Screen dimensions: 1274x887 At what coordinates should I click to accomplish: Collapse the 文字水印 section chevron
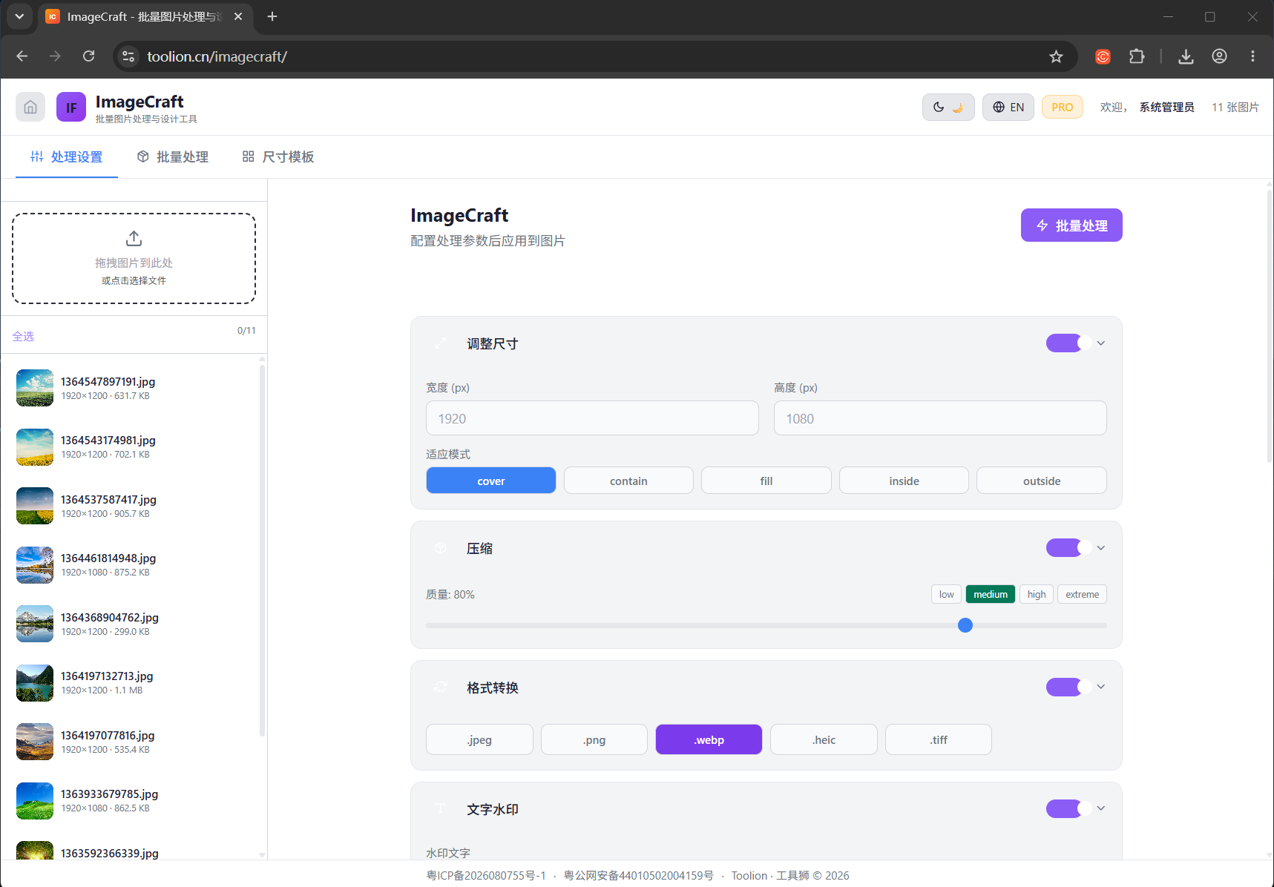[1101, 808]
